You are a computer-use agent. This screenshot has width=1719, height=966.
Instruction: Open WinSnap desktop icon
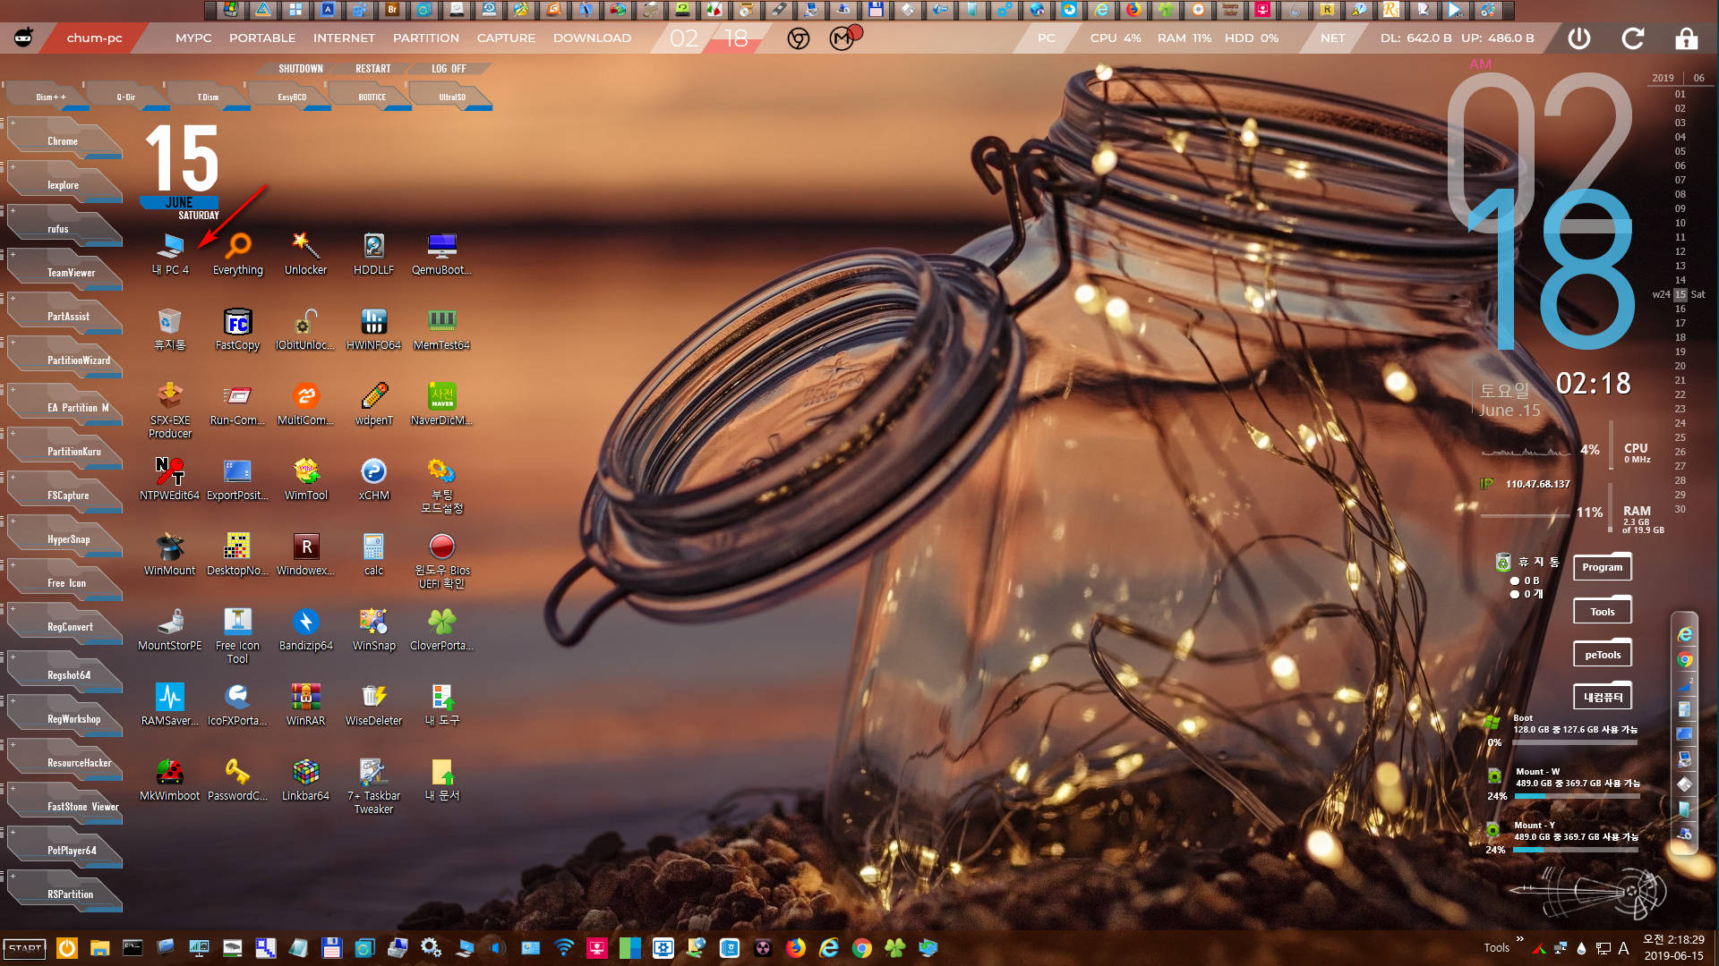click(x=373, y=629)
